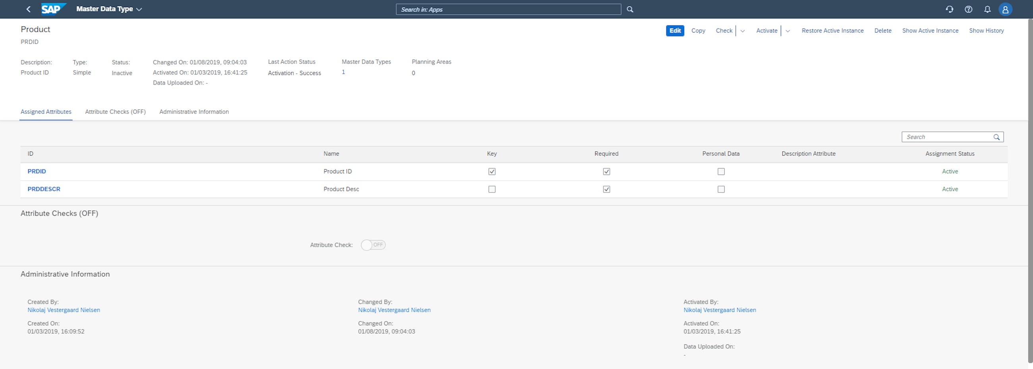Open the help icon

pyautogui.click(x=969, y=9)
